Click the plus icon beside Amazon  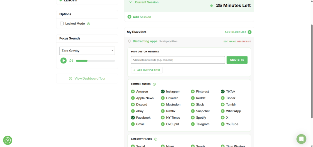pos(133,91)
